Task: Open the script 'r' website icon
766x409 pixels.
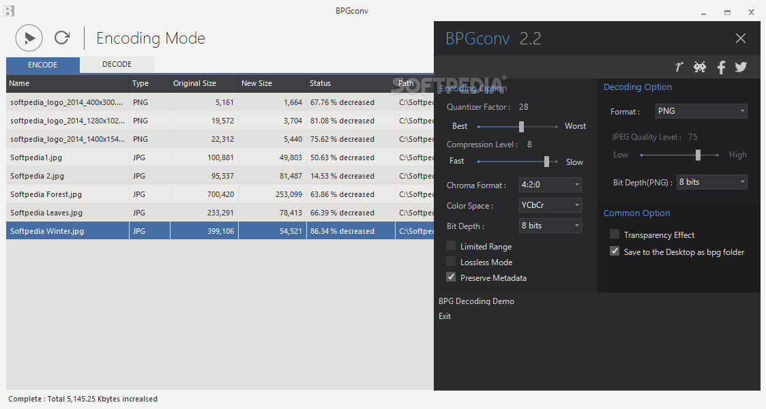Action: [x=679, y=67]
